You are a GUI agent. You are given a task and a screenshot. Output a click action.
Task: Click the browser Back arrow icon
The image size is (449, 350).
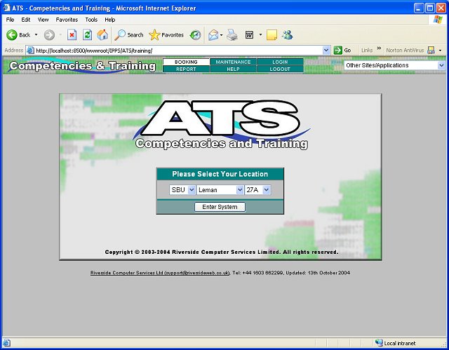pyautogui.click(x=12, y=35)
